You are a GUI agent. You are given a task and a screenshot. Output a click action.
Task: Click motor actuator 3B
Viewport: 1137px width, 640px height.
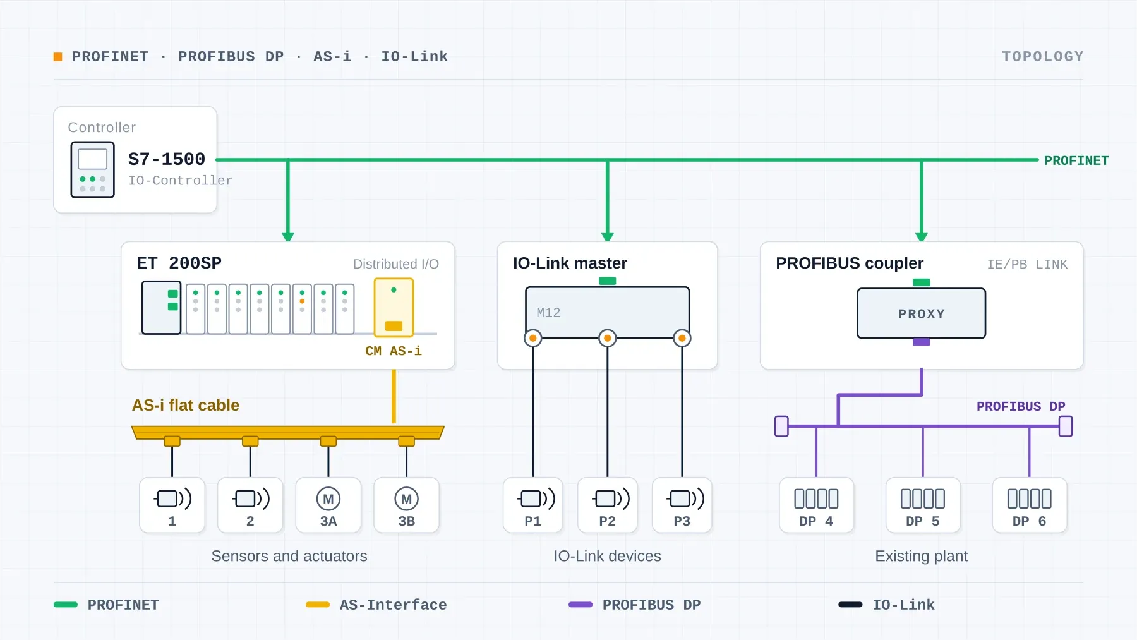pyautogui.click(x=407, y=505)
